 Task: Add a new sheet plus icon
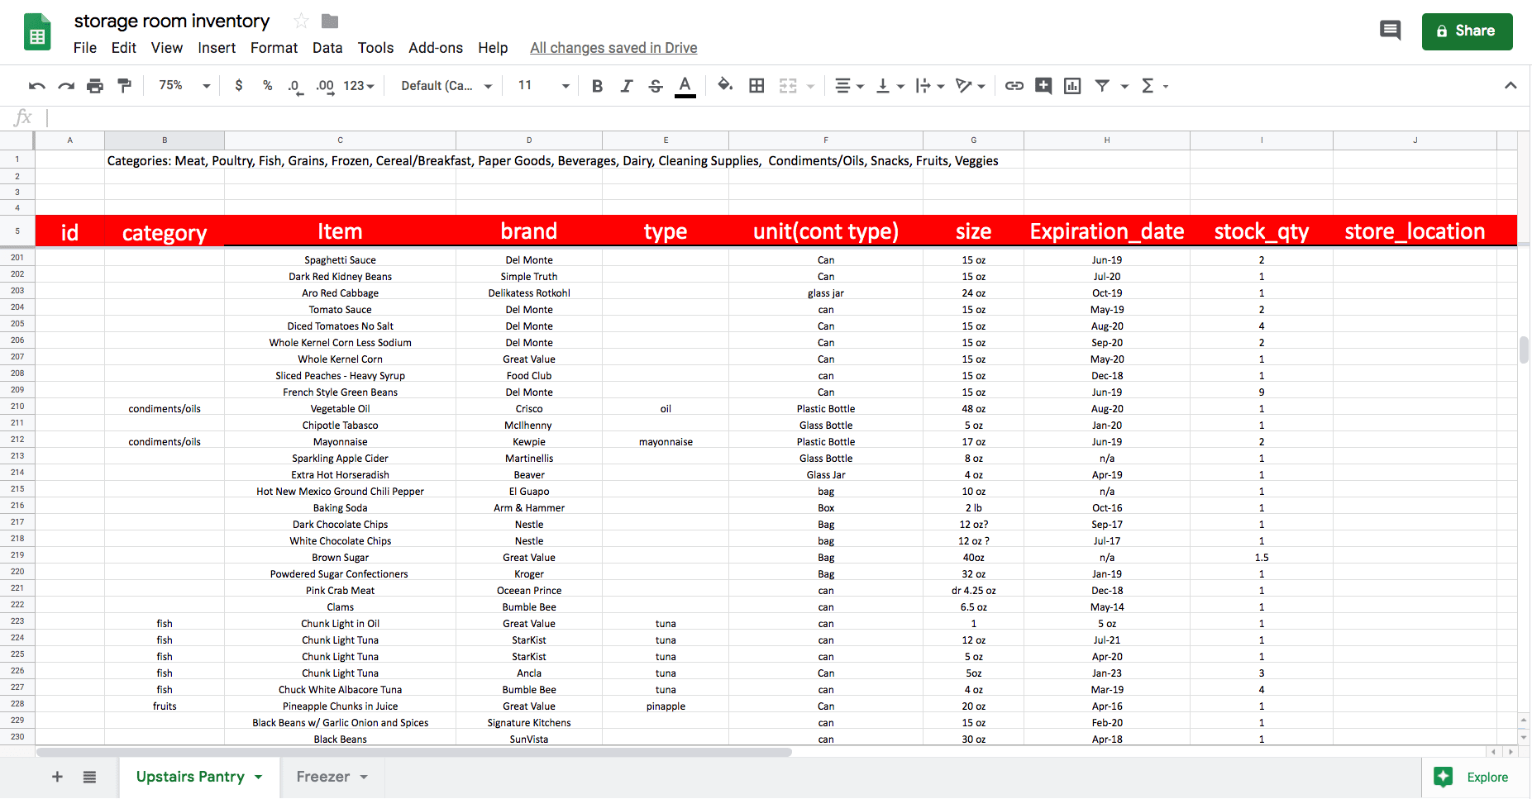(57, 777)
